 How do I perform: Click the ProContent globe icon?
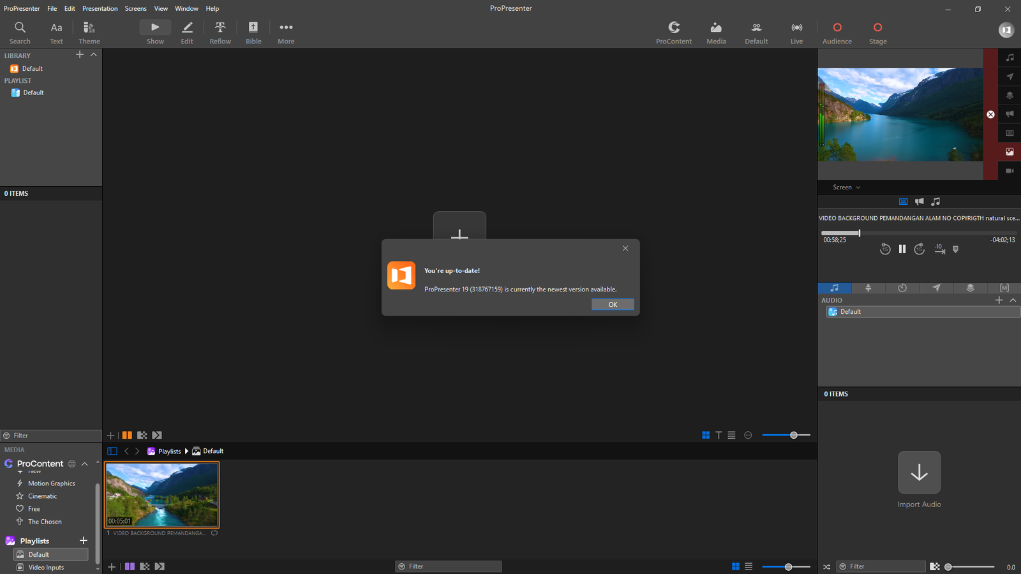pos(72,464)
